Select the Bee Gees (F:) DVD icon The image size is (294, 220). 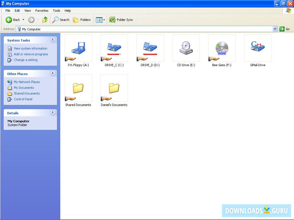pyautogui.click(x=222, y=48)
